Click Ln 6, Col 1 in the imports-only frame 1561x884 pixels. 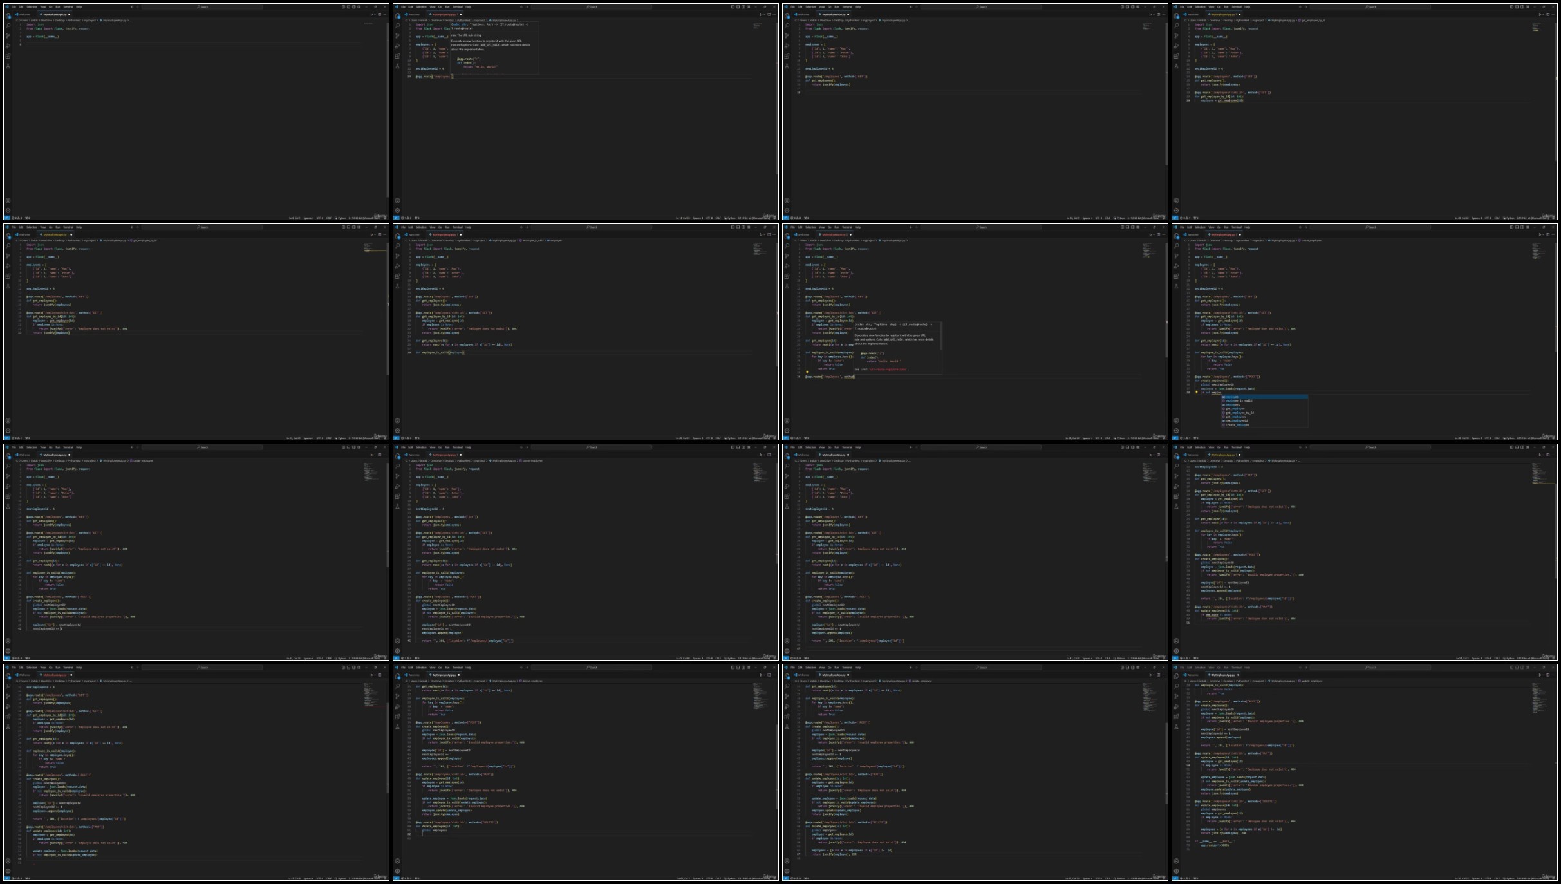[x=294, y=218]
